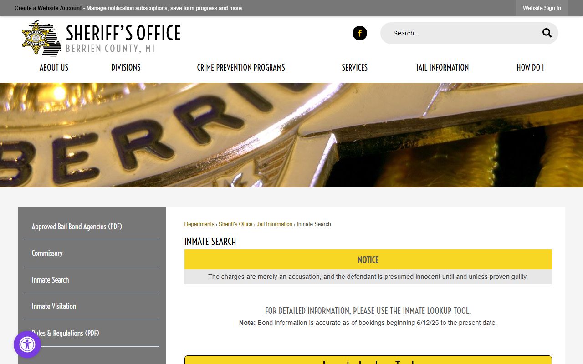Open the About Us menu
Image resolution: width=583 pixels, height=364 pixels.
[54, 67]
